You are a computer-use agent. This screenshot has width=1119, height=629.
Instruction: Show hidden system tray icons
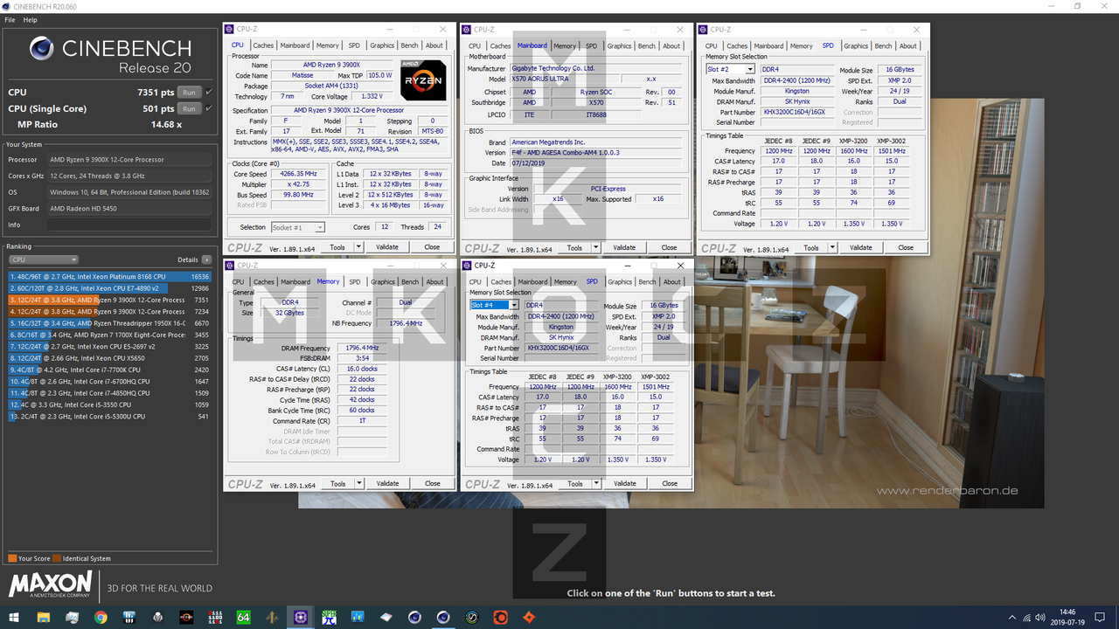(x=1012, y=618)
